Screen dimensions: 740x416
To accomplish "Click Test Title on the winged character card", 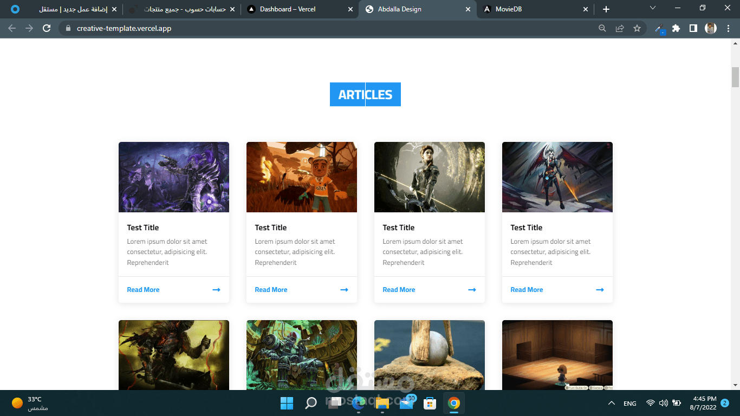I will 527,227.
